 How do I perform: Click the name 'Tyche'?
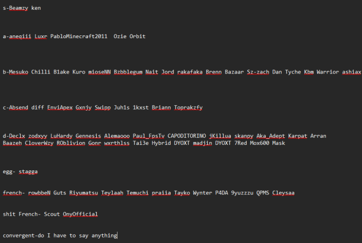(293, 72)
